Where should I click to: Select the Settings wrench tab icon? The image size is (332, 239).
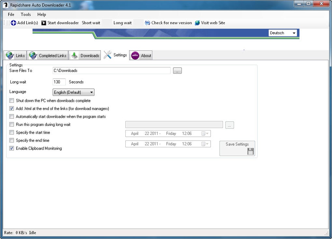(107, 55)
